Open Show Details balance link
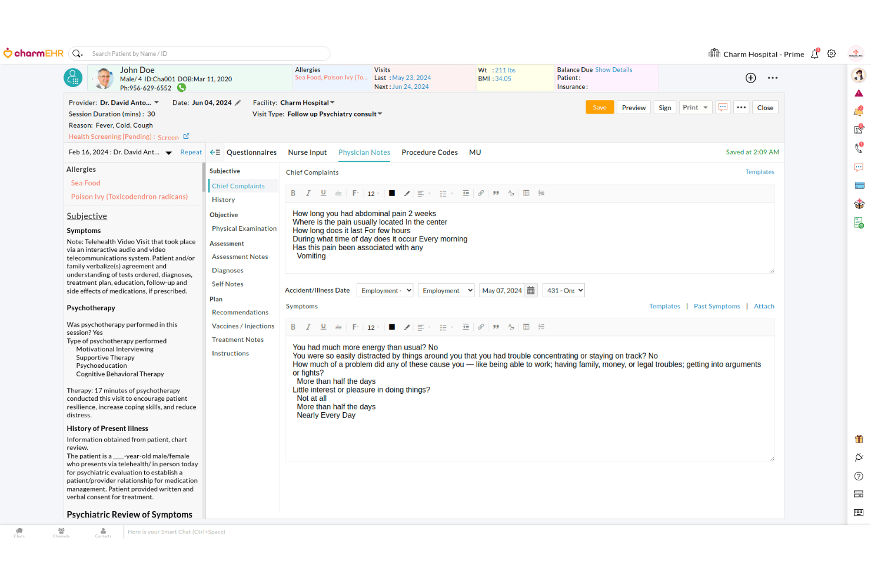The height and width of the screenshot is (581, 871). coord(614,69)
